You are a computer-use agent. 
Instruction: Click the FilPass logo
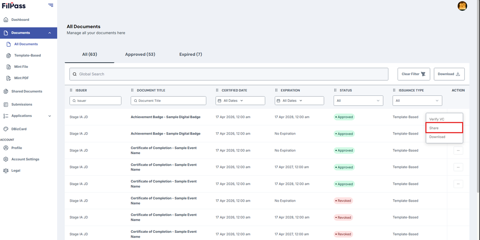click(14, 5)
